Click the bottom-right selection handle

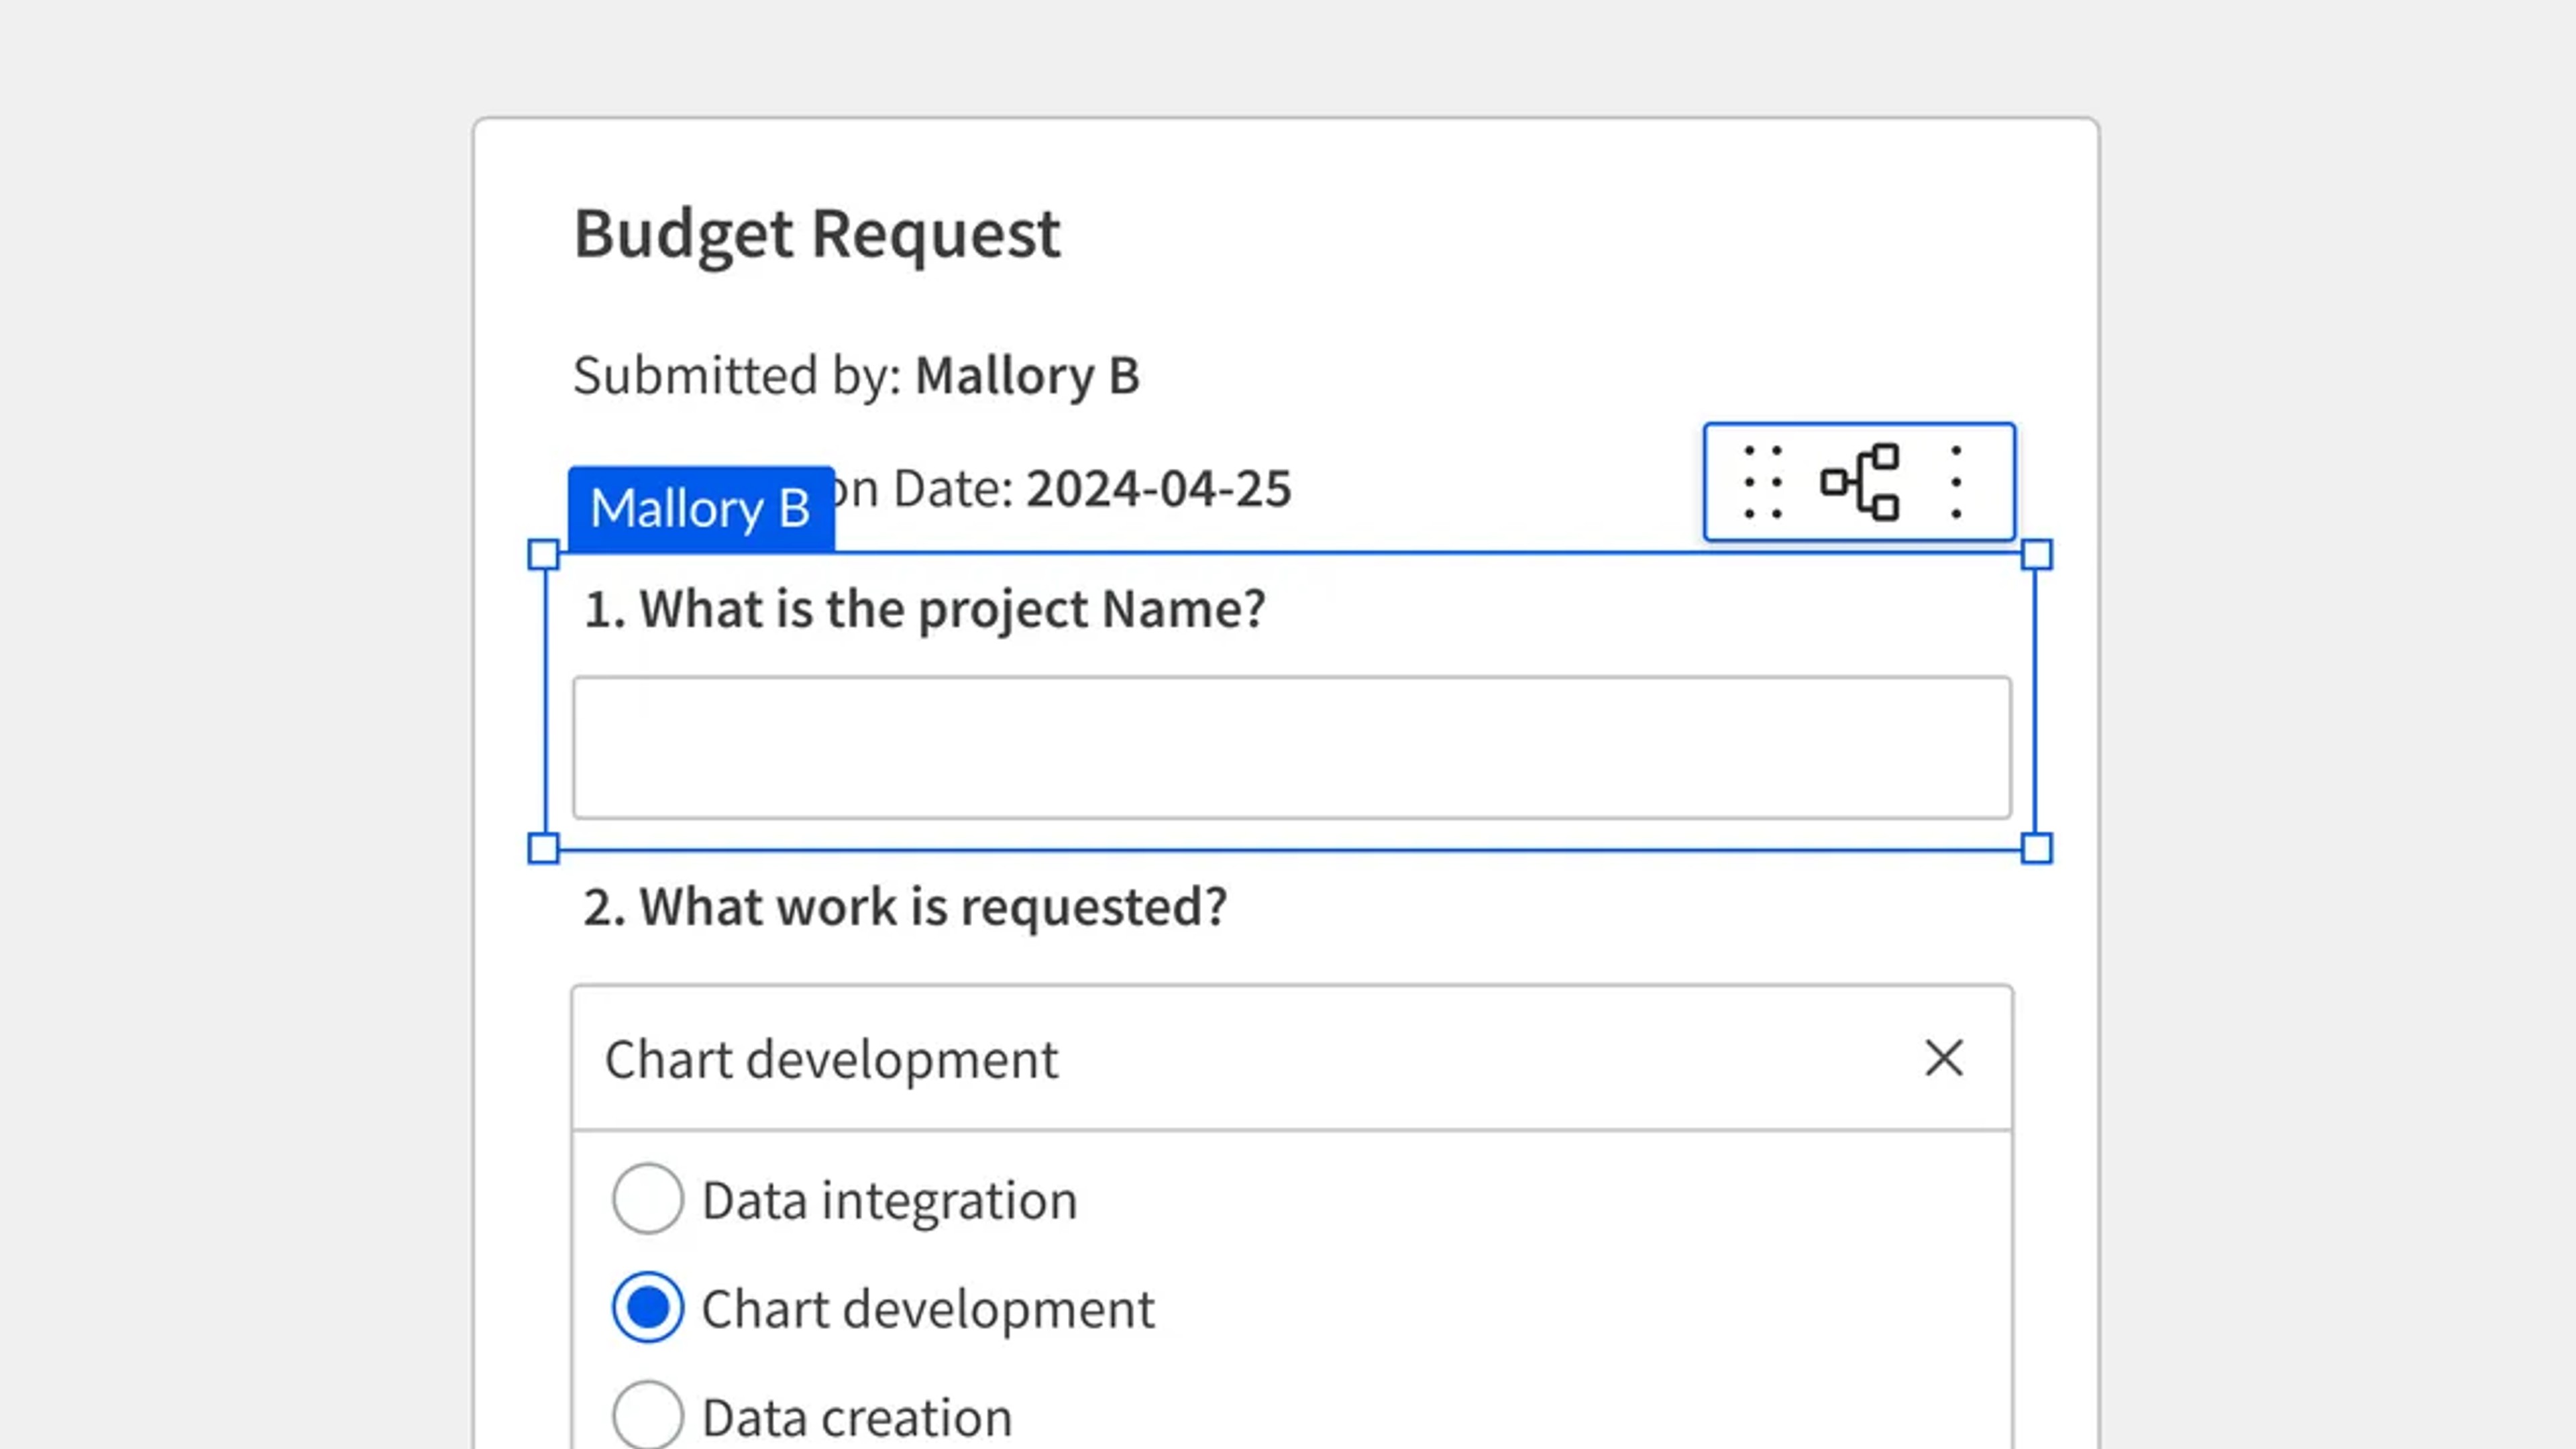click(x=2037, y=848)
